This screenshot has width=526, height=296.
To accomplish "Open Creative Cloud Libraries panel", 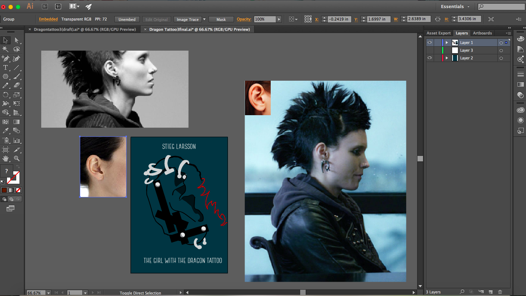I will point(520,110).
